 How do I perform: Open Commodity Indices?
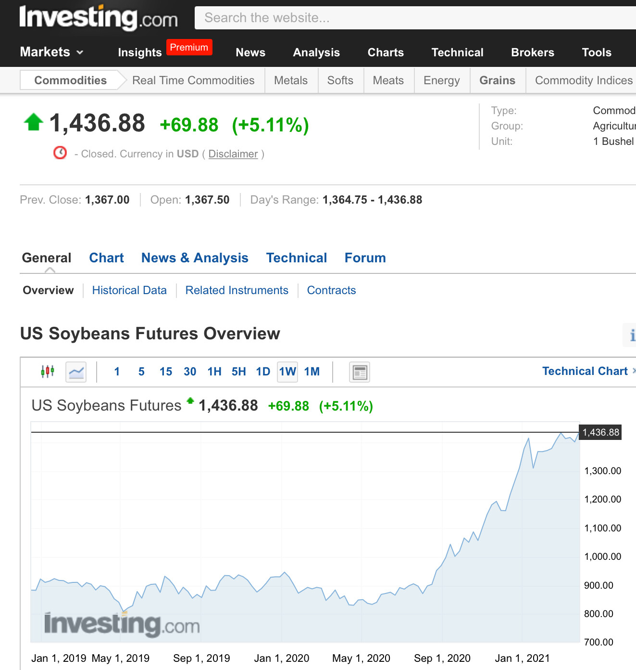point(584,80)
